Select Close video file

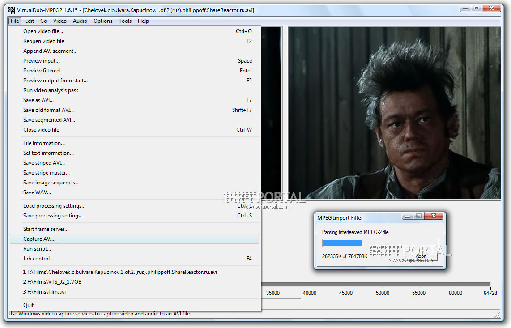(134, 129)
